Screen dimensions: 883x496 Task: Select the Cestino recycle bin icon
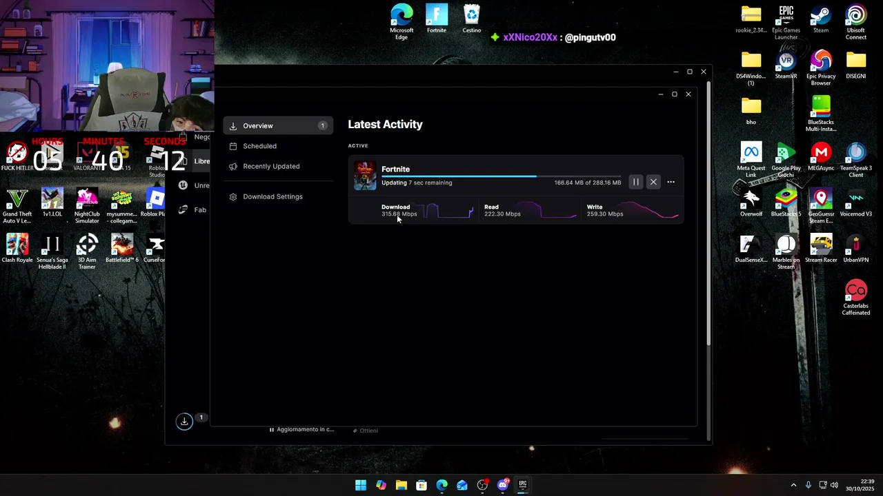[x=472, y=19]
